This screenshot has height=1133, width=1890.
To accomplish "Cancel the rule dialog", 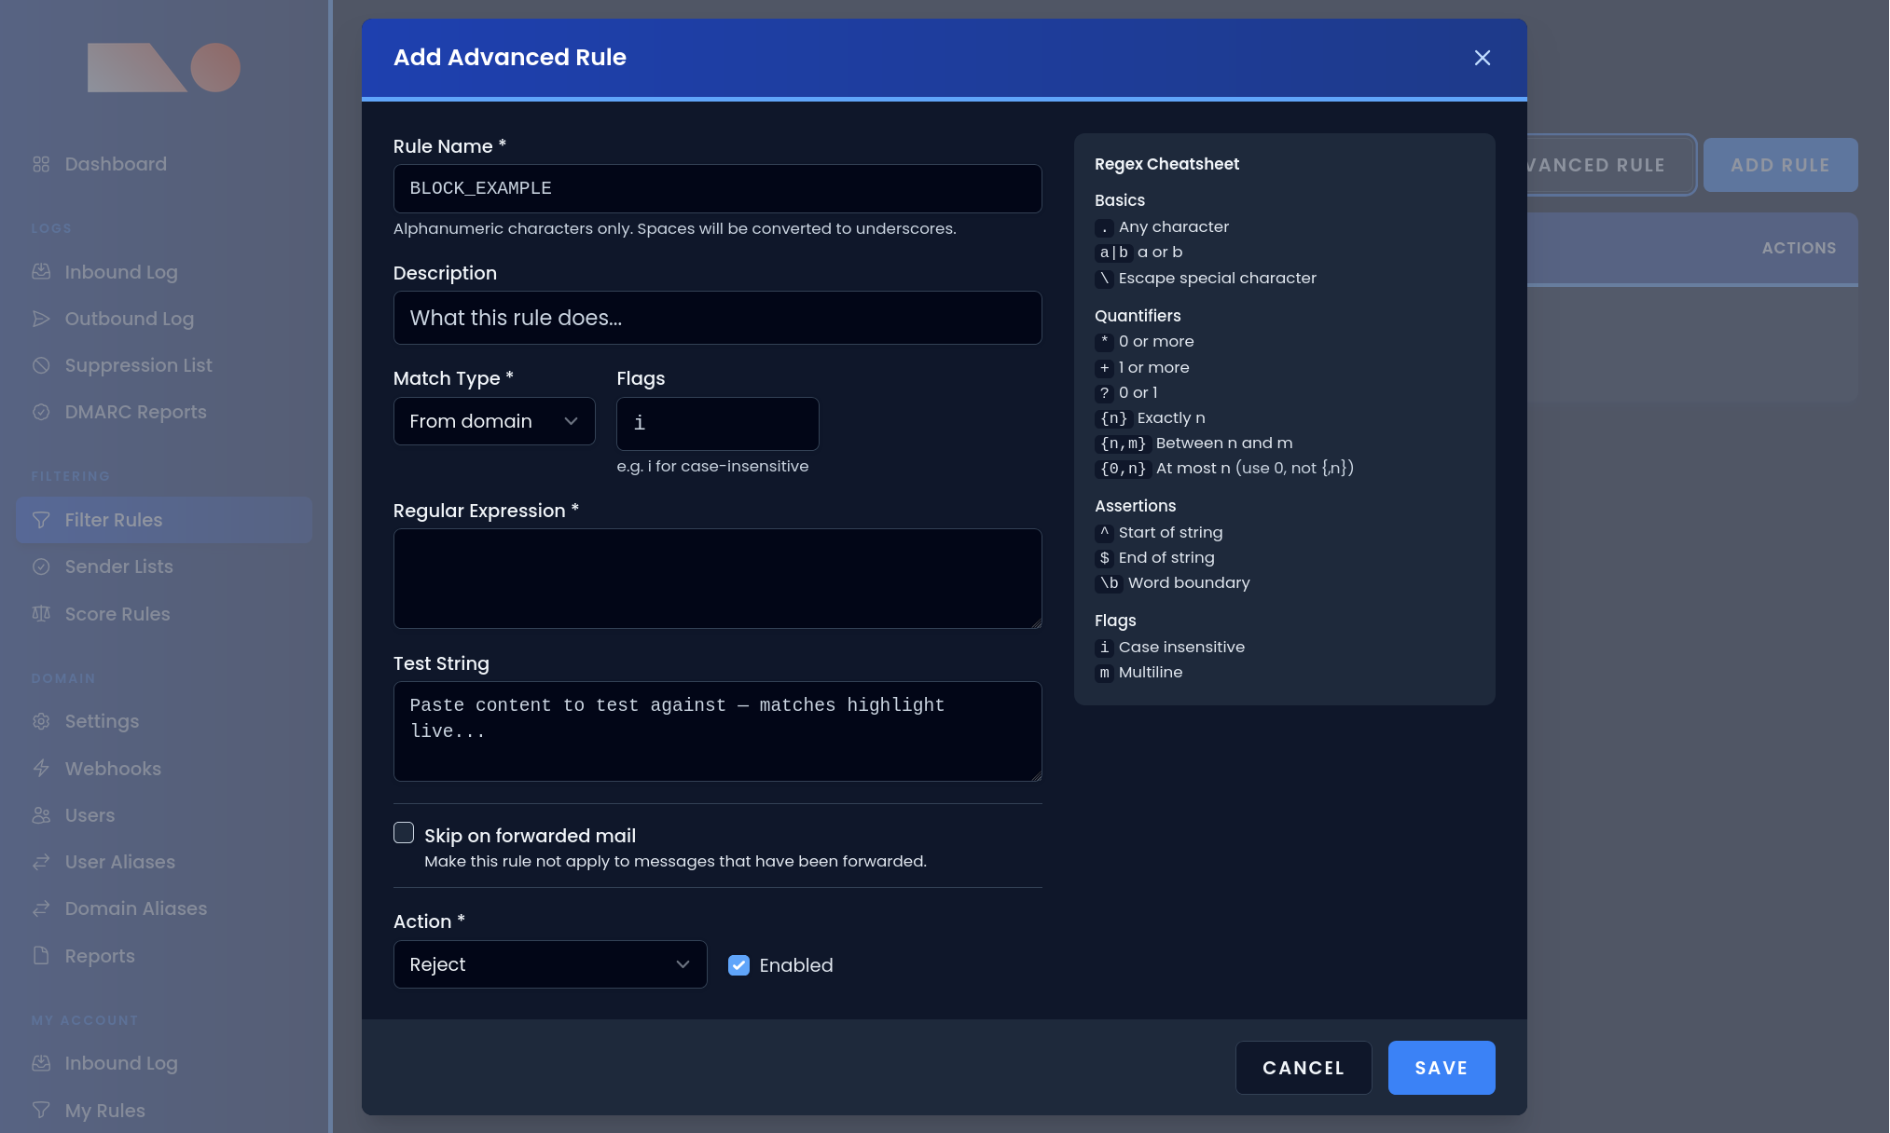I will (1304, 1068).
